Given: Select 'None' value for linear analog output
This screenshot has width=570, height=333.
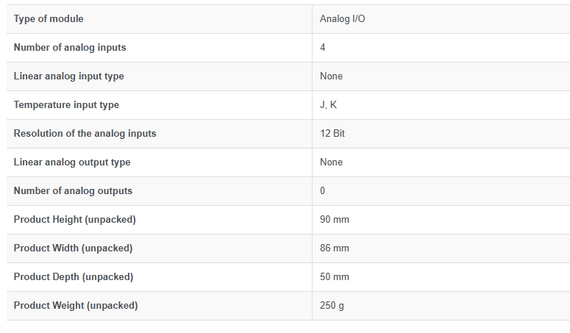Looking at the screenshot, I should point(331,162).
